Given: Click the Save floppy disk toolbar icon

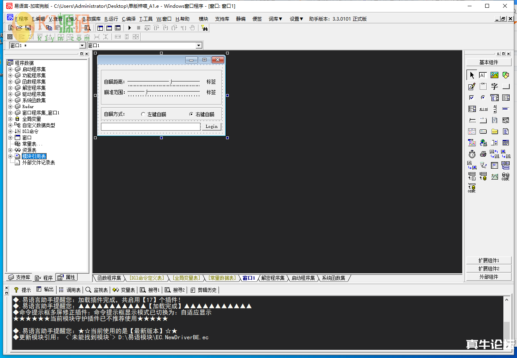Looking at the screenshot, I should 28,28.
